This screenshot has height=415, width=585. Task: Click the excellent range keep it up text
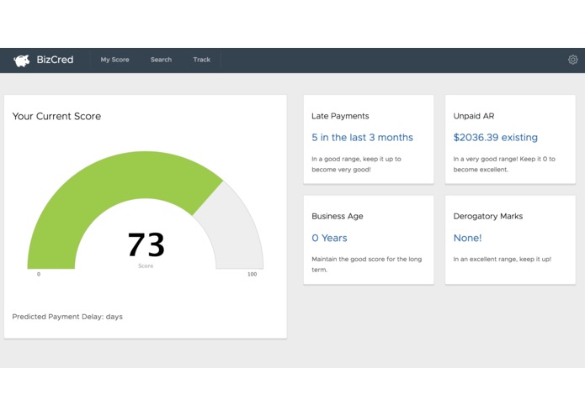[503, 259]
